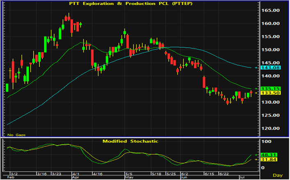Select the 6/22 date marker
Image resolution: width=290 pixels, height=180 pixels.
click(224, 174)
